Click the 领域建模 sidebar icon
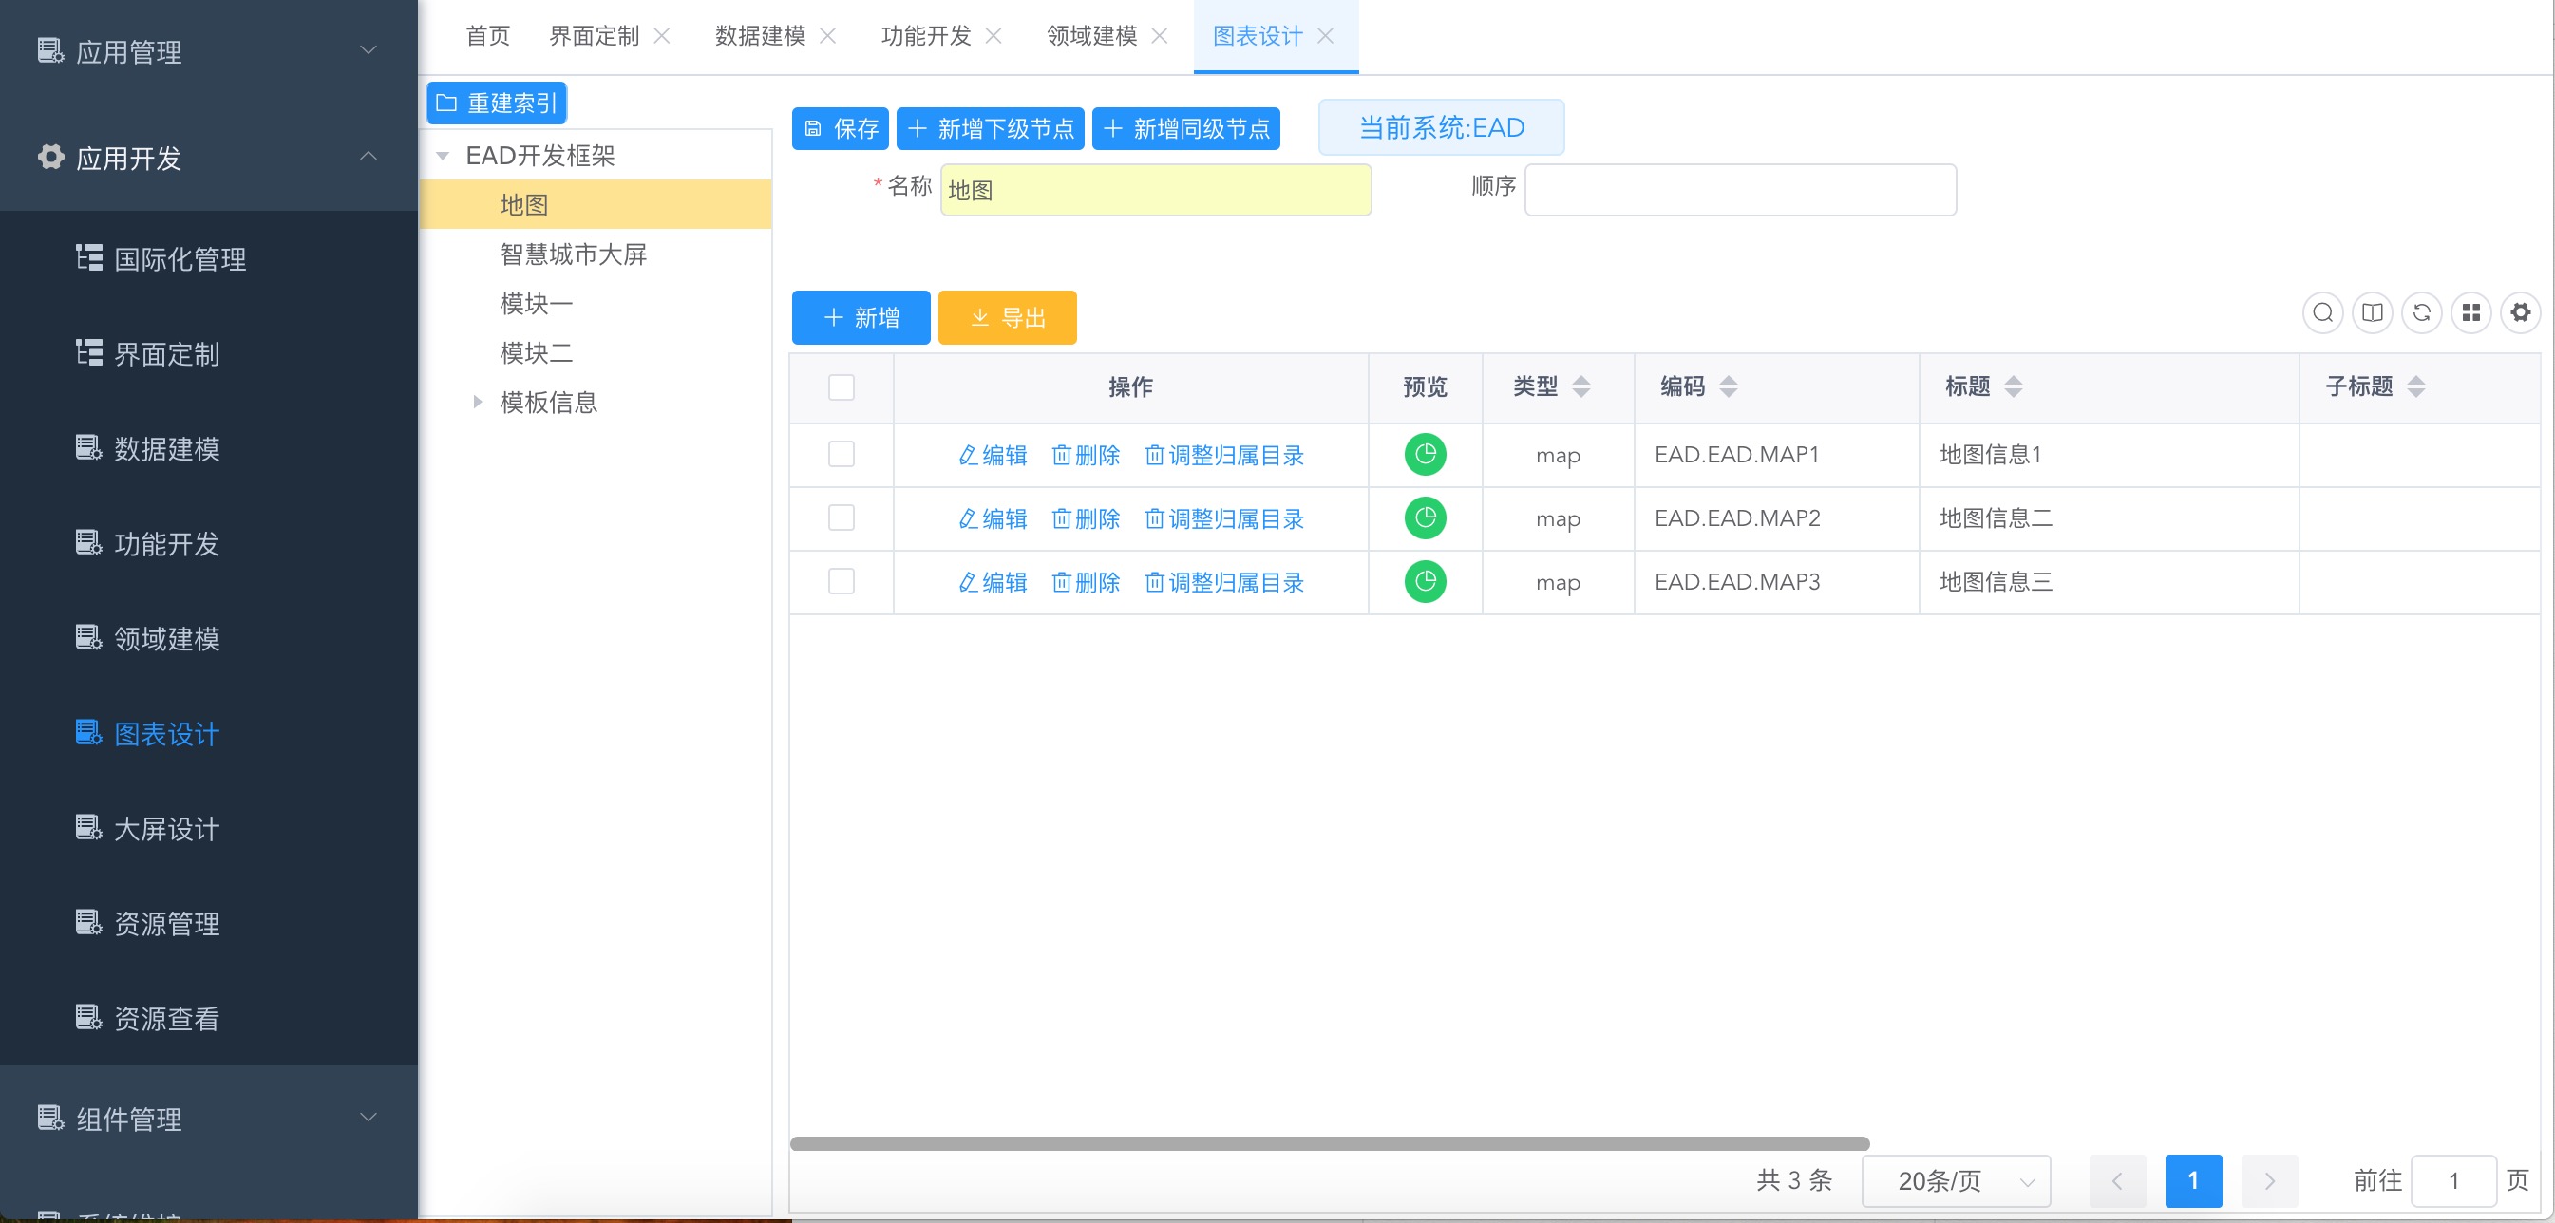Image resolution: width=2555 pixels, height=1223 pixels. [x=89, y=638]
